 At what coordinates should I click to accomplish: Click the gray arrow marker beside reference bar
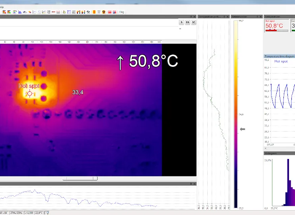[242, 129]
